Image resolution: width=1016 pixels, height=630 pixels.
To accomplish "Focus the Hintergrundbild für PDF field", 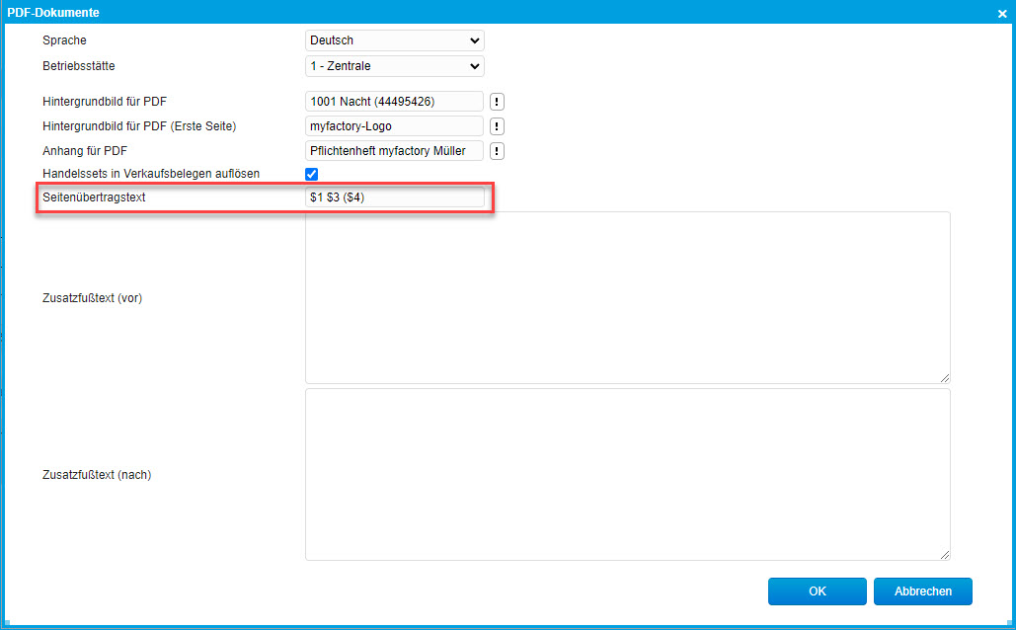I will pyautogui.click(x=395, y=102).
